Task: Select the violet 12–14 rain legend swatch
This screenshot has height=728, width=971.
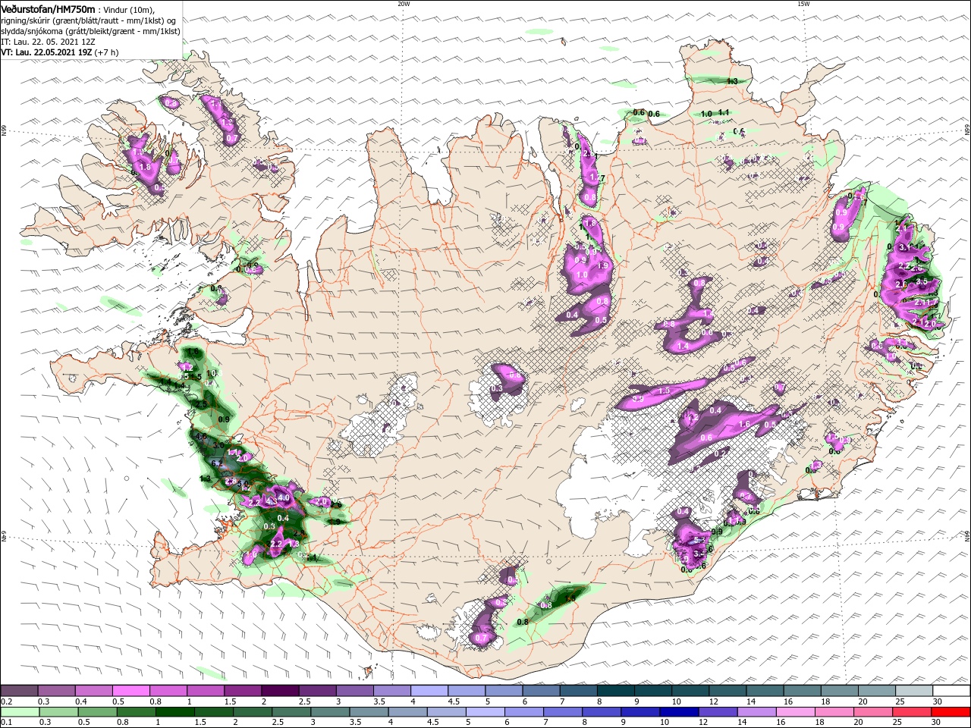Action: 717,712
